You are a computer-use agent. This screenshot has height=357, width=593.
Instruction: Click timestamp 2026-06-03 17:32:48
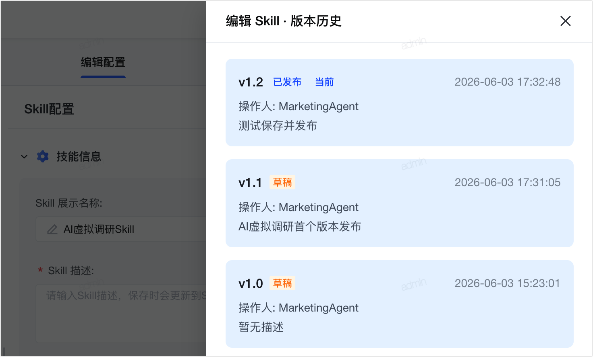pyautogui.click(x=508, y=82)
